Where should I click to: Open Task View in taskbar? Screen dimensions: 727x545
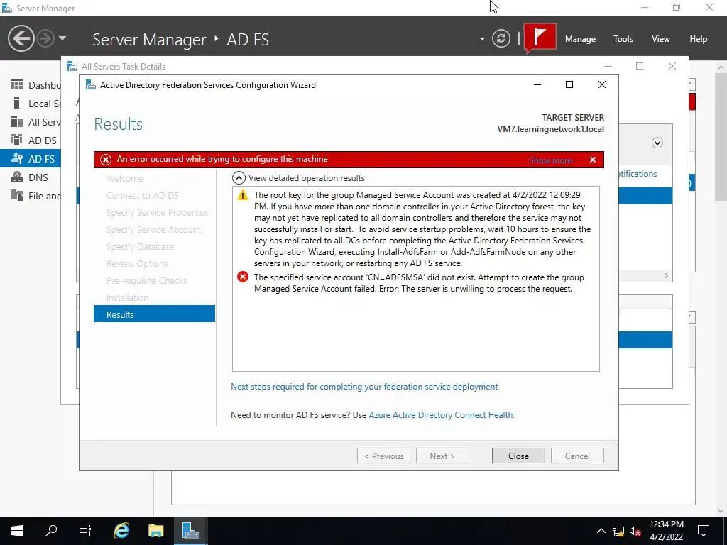coord(85,531)
